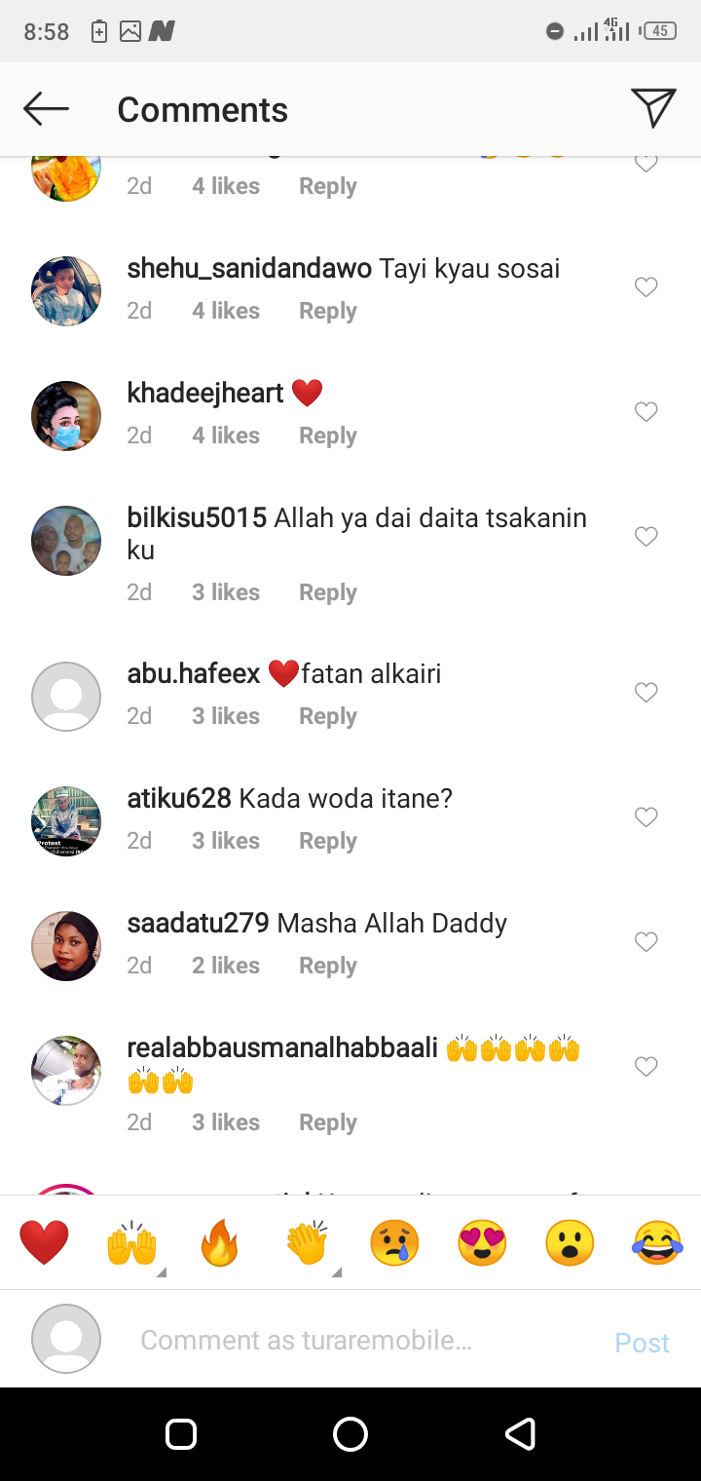Reply to abu.hafeex's comment
The image size is (701, 1481).
tap(328, 716)
